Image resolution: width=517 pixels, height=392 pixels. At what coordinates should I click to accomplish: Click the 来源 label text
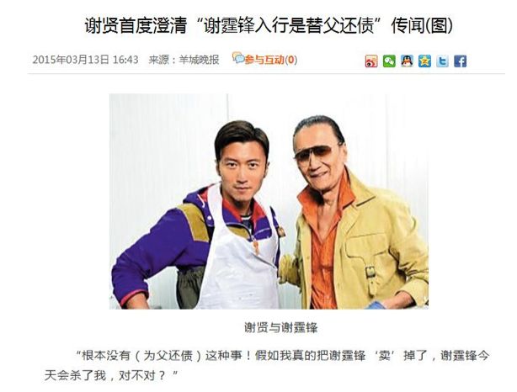159,60
